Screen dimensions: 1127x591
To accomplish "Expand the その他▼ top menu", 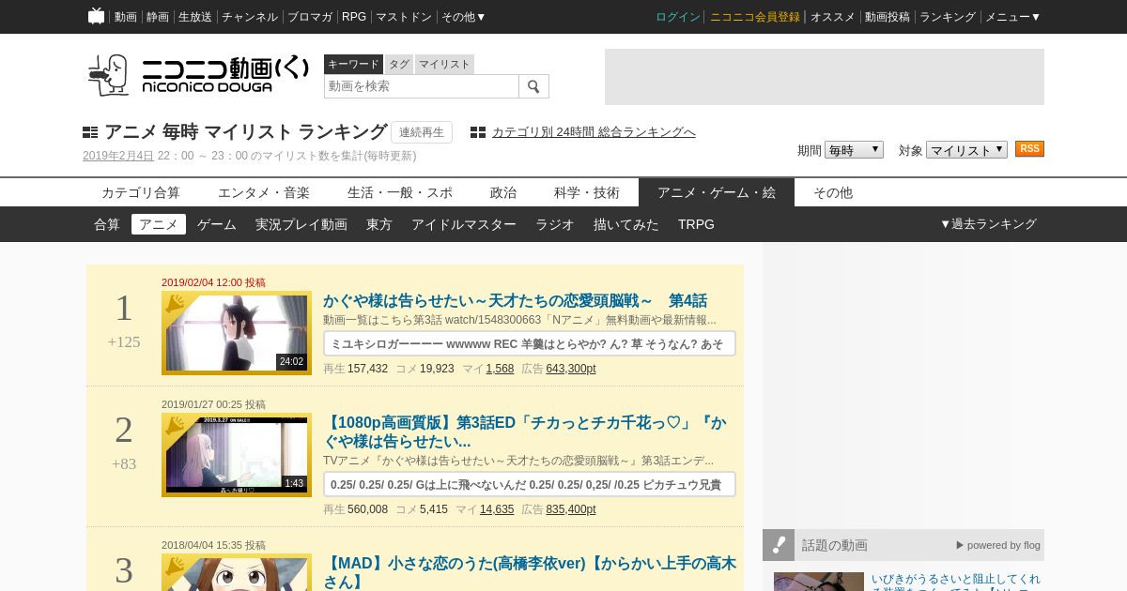I will [x=464, y=17].
